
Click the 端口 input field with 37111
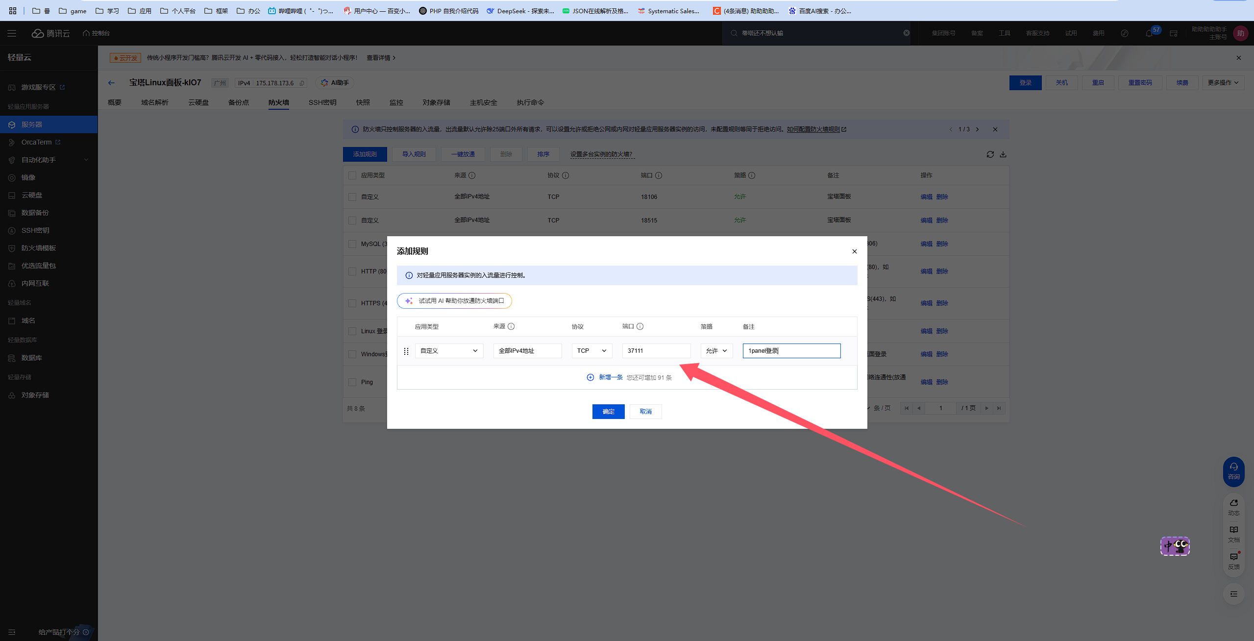pyautogui.click(x=656, y=351)
